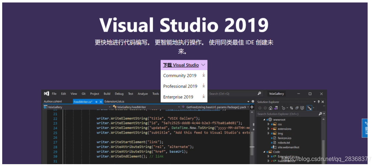Click Solution Explorer Home icon

(x=270, y=108)
